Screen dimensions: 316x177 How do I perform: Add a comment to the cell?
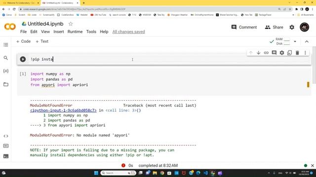(274, 53)
